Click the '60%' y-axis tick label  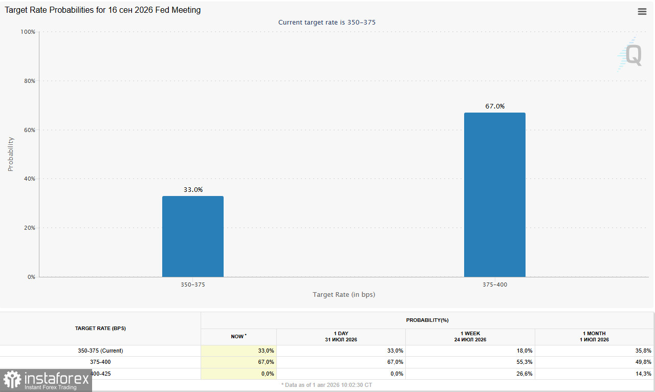point(29,130)
